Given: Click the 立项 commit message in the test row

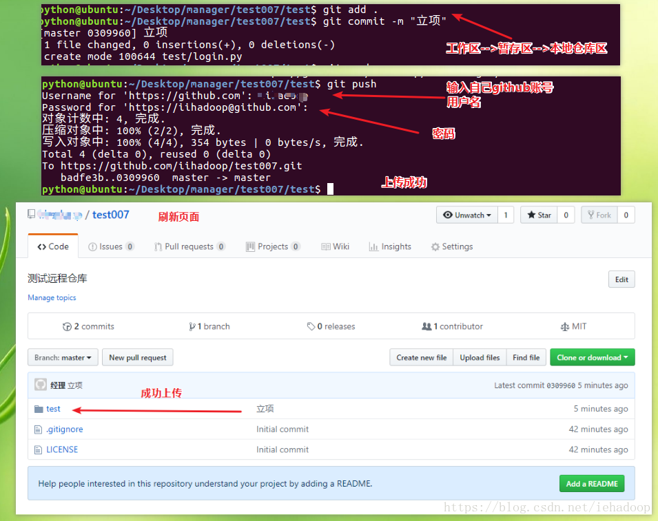Looking at the screenshot, I should click(265, 409).
